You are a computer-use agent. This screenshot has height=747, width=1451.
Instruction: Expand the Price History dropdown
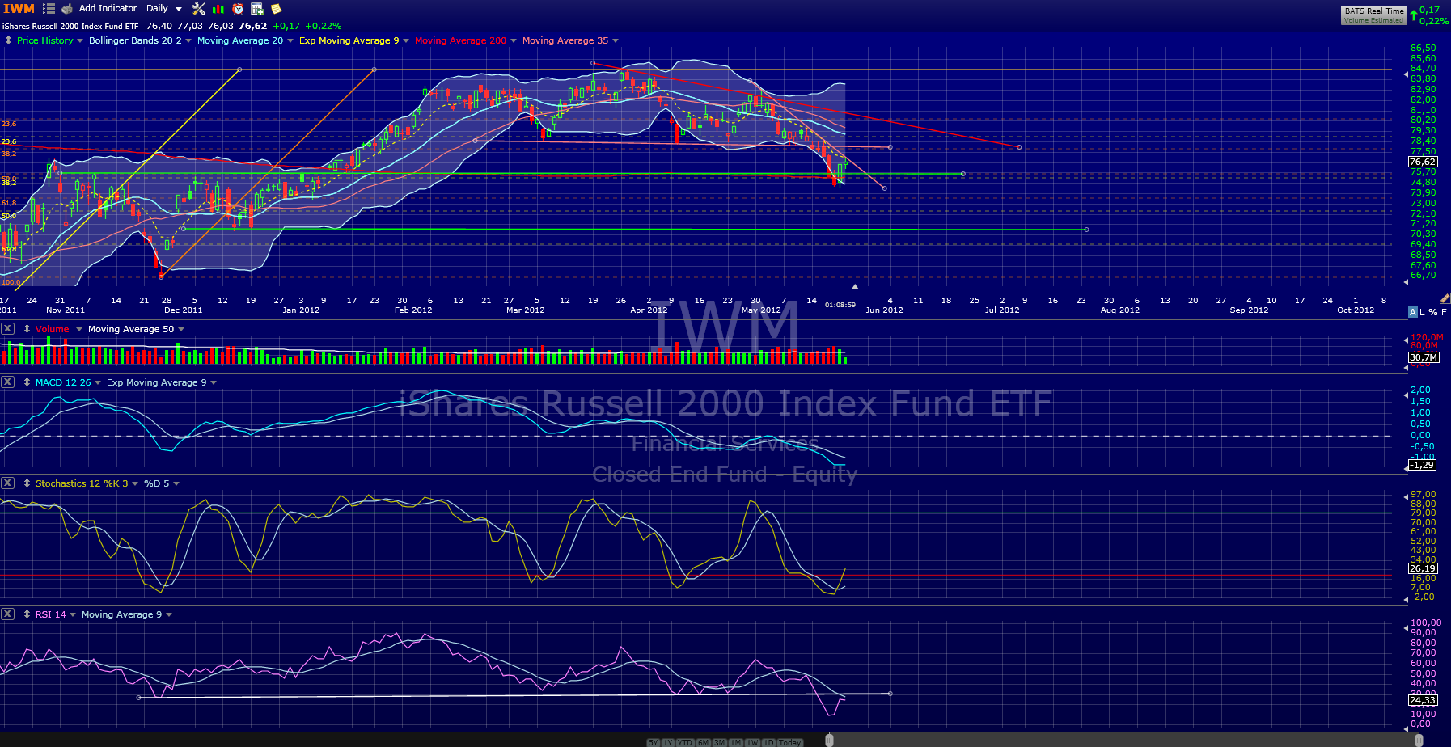point(80,40)
